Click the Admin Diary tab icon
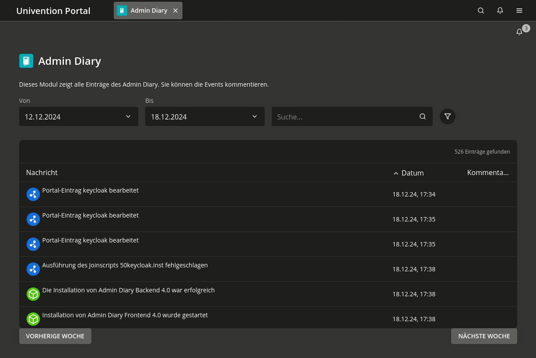 [122, 11]
